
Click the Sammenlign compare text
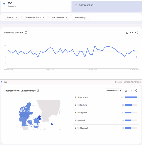click(x=86, y=5)
